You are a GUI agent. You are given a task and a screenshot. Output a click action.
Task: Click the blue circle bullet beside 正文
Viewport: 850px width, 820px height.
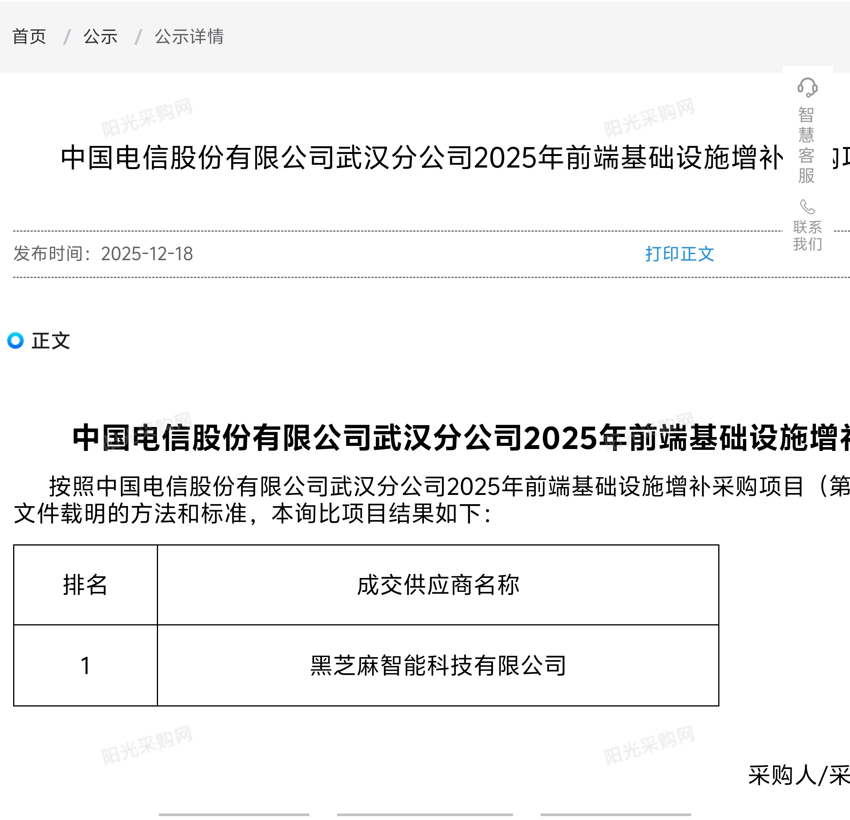[15, 341]
